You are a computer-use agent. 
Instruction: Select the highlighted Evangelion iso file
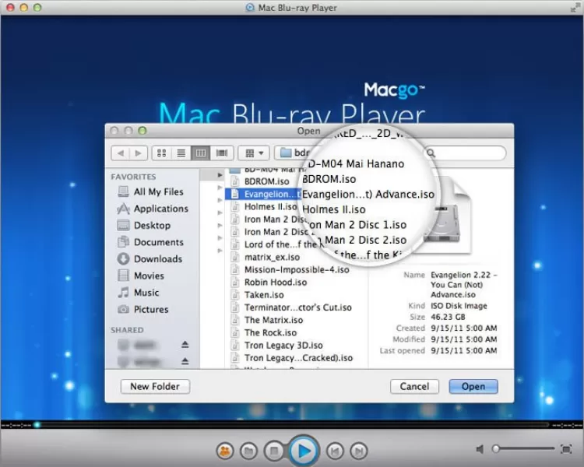[264, 194]
